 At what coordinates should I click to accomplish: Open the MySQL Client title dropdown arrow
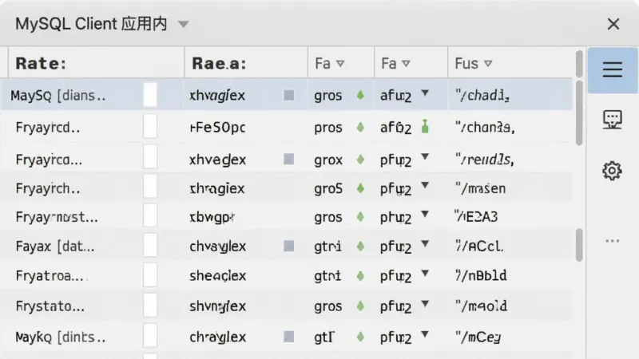(184, 25)
